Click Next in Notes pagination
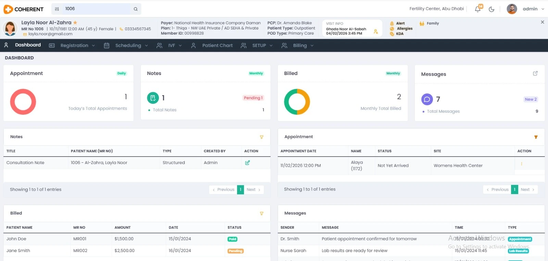The width and height of the screenshot is (548, 261). [253, 189]
